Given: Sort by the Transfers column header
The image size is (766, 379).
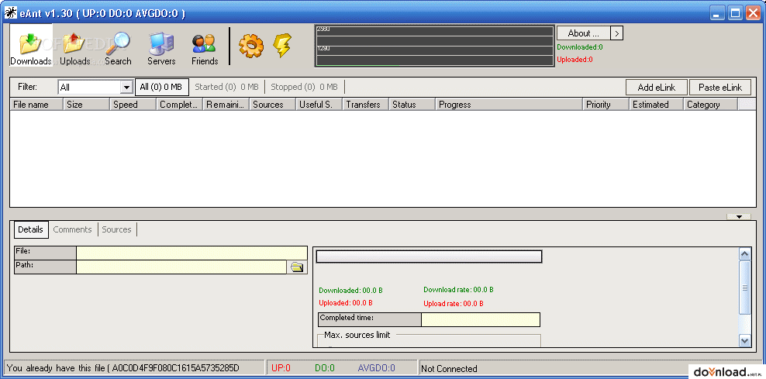Looking at the screenshot, I should pos(366,105).
